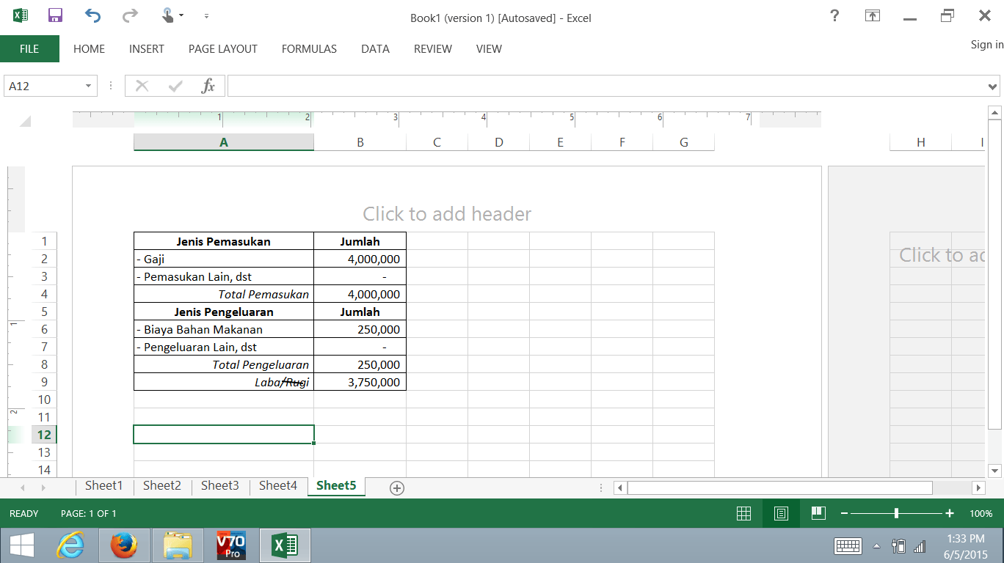
Task: Open Insert Function fx button
Action: pyautogui.click(x=208, y=87)
